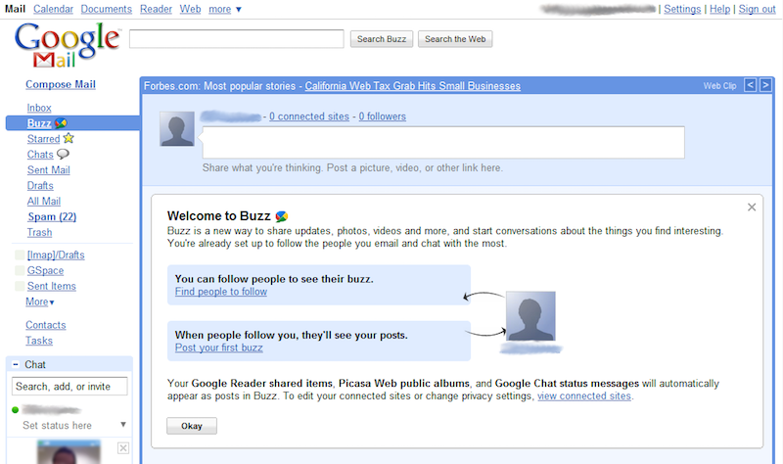Click the color label square next to [Imap]/Drafts
The height and width of the screenshot is (464, 783).
[20, 255]
